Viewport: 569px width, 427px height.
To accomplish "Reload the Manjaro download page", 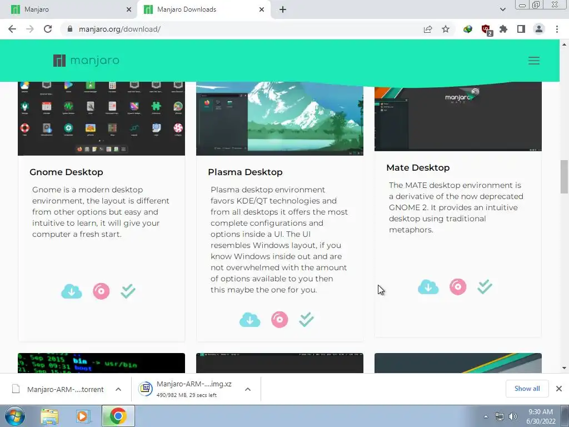I will [48, 29].
